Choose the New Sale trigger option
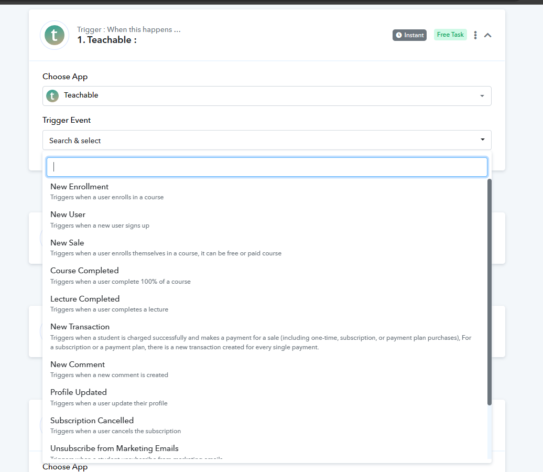This screenshot has width=543, height=472. 265,248
